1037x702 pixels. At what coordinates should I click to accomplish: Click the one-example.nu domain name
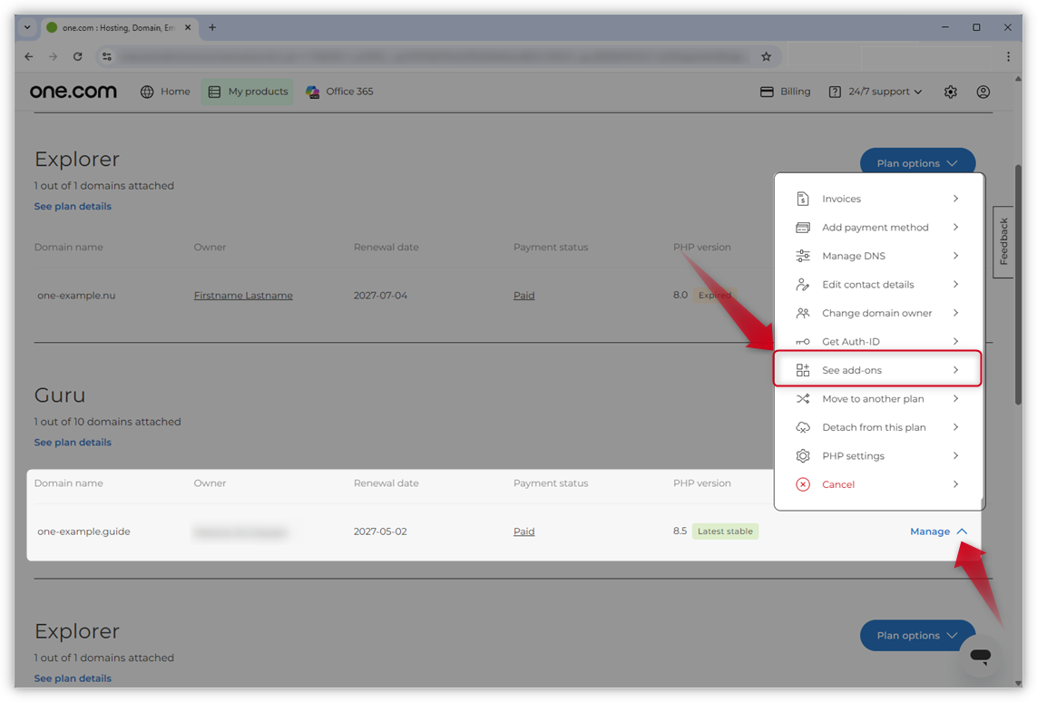(77, 296)
